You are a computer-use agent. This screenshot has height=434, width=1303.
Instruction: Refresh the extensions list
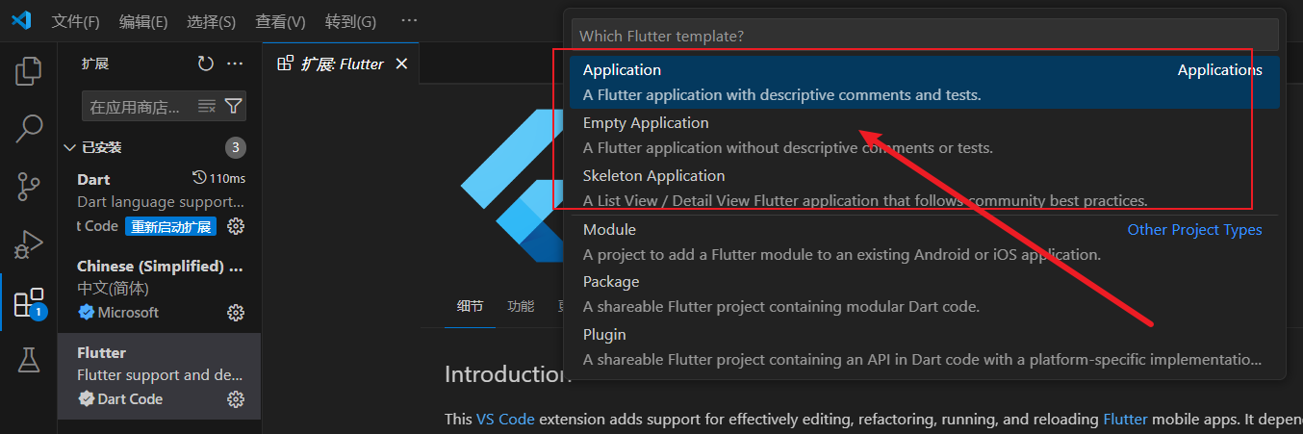(205, 64)
